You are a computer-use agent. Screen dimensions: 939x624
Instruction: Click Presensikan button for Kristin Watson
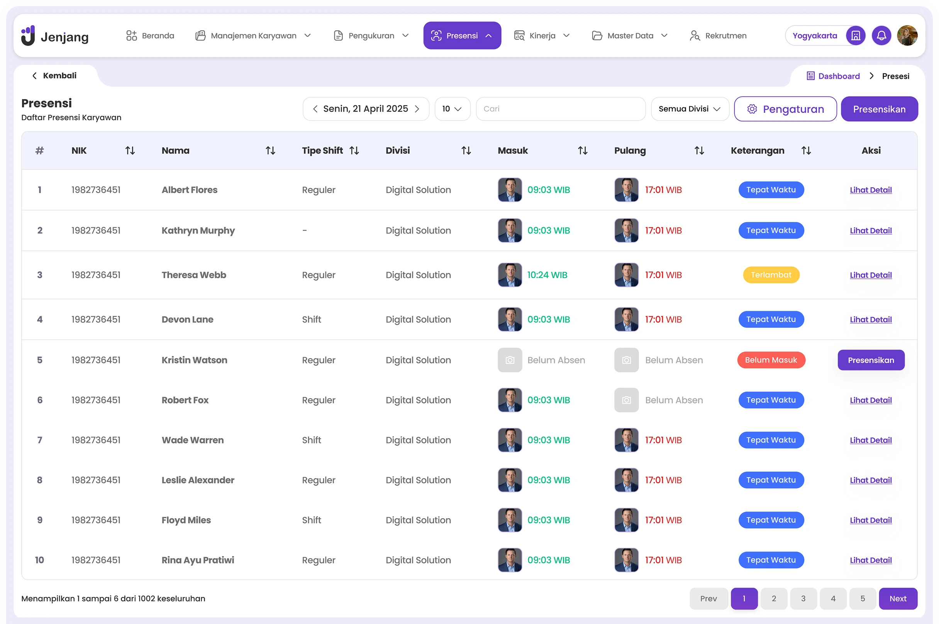tap(871, 360)
